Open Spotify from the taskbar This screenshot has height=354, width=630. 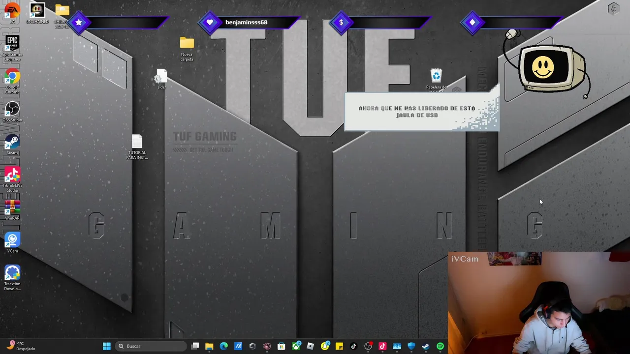coord(440,346)
